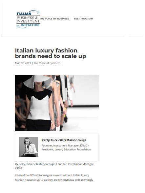
Task: Click the 'brands need to scale up' headline line
Action: coord(51,56)
